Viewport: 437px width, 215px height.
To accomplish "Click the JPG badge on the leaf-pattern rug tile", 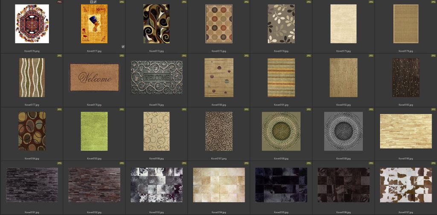I will 309,2.
